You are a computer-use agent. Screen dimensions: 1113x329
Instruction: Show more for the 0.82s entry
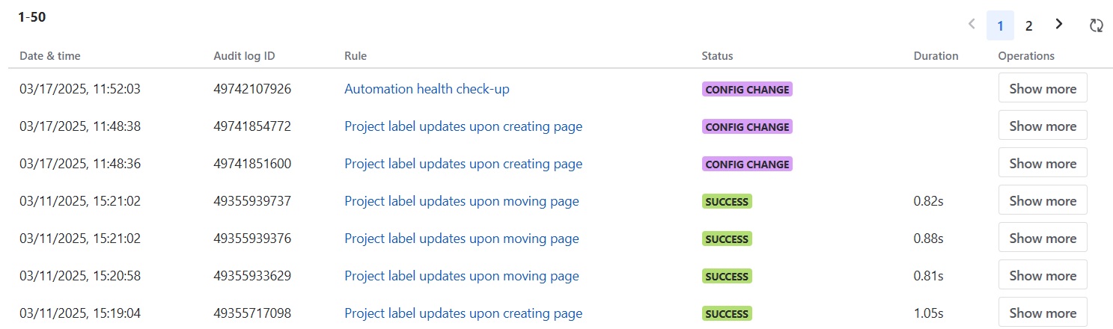[x=1043, y=200]
